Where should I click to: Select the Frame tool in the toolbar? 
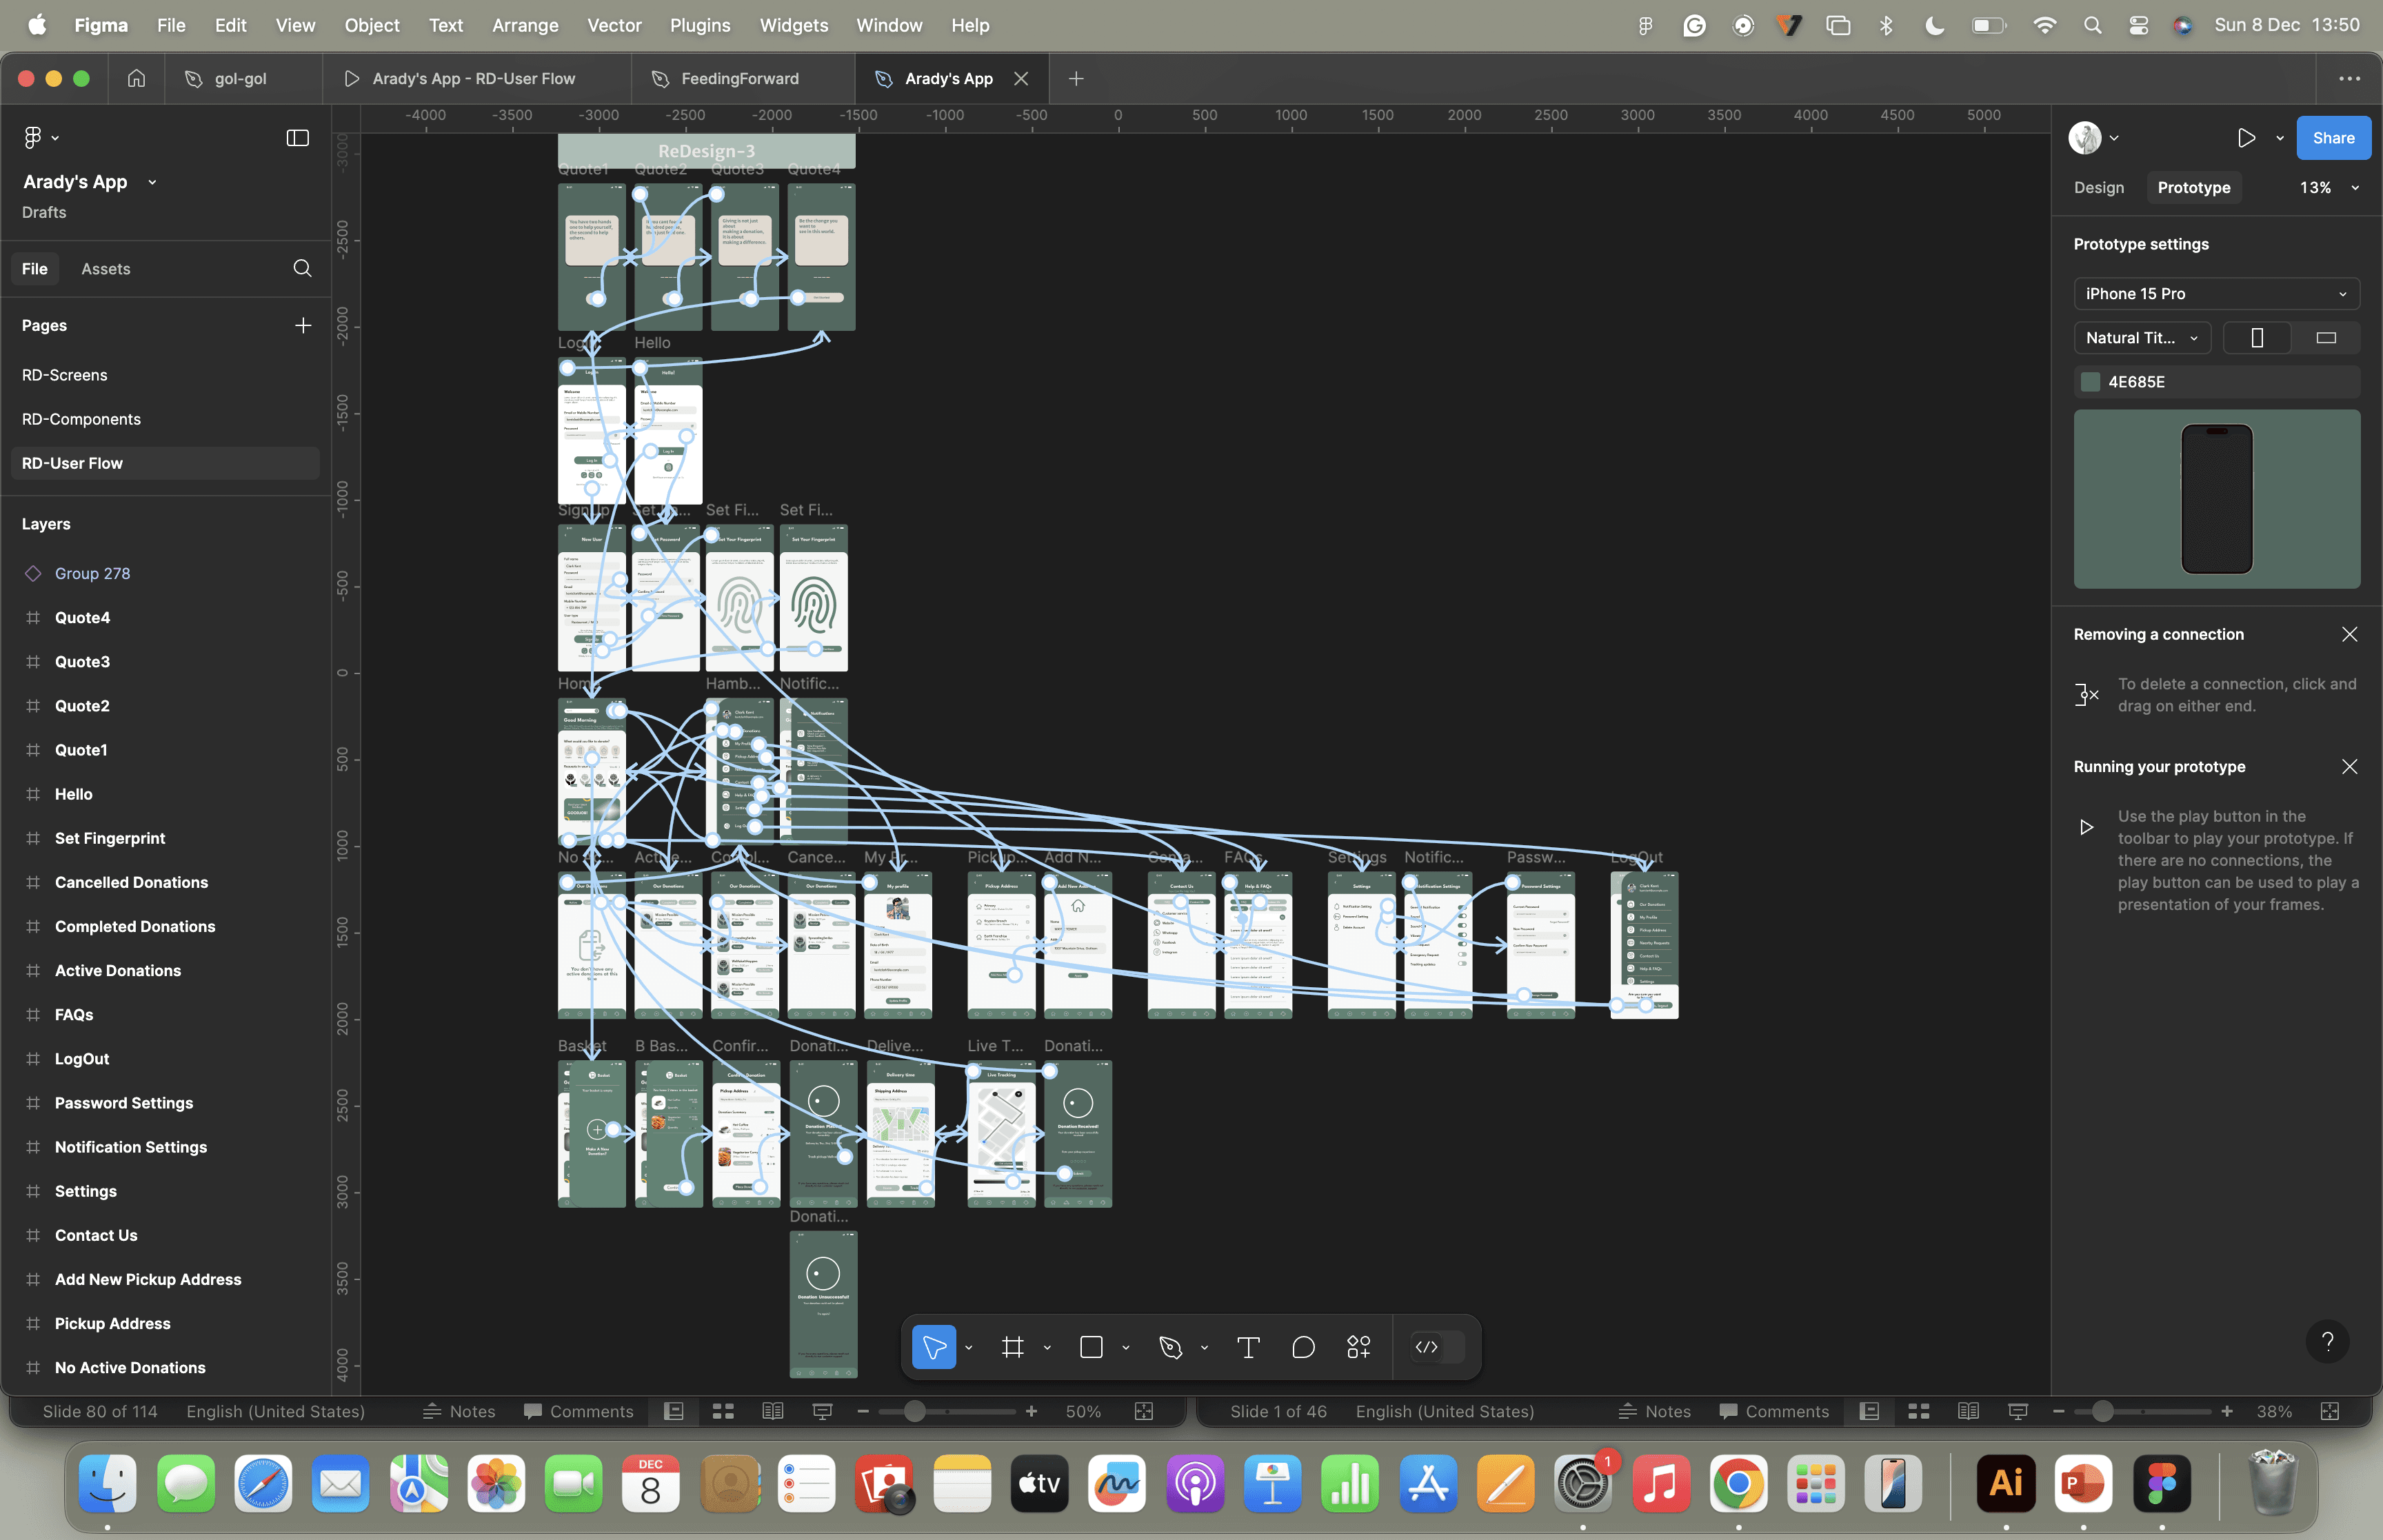tap(1013, 1347)
